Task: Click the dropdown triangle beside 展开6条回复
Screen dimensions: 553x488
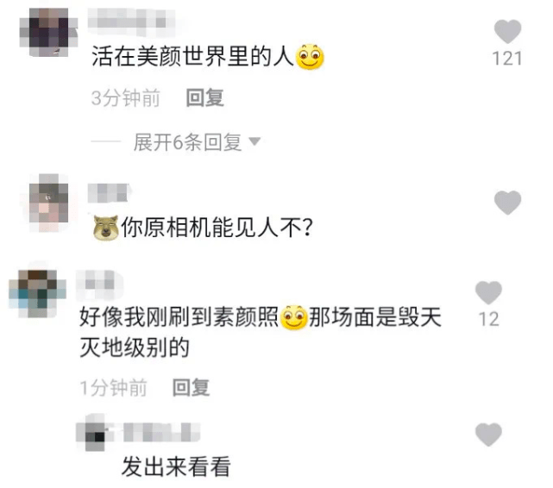Action: (x=255, y=141)
